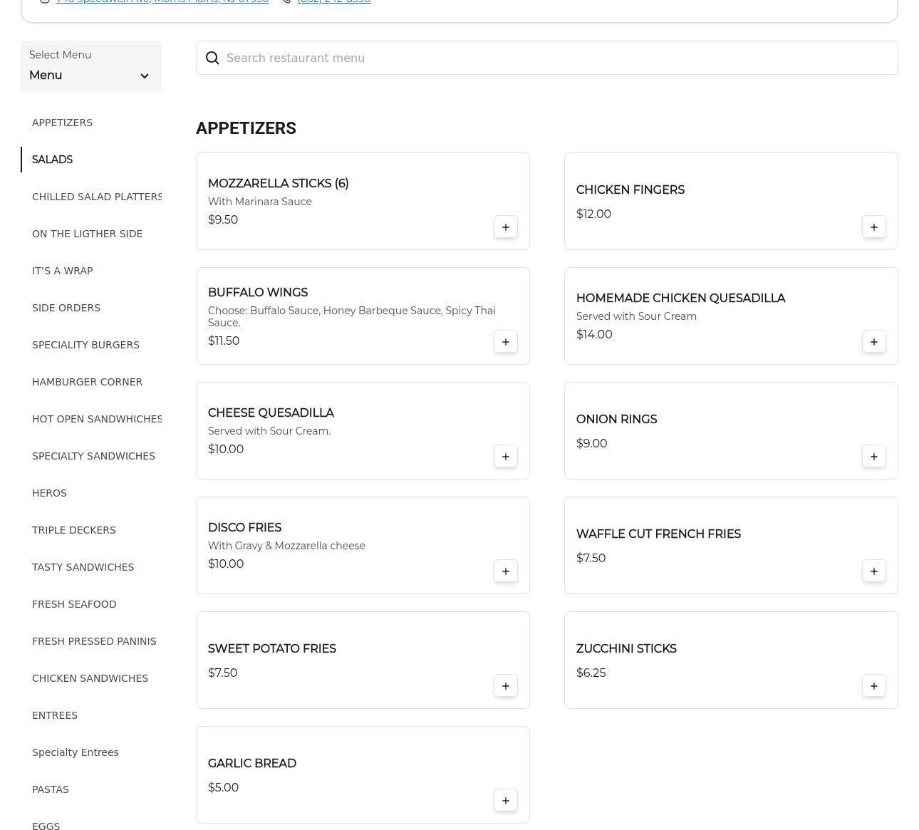
Task: Add Mozzarella Sticks to the order
Action: pos(505,227)
